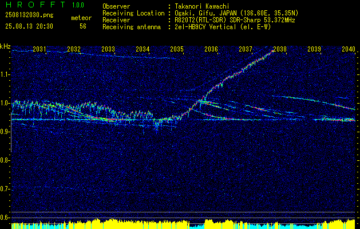Click time marker 2040

(x=349, y=49)
